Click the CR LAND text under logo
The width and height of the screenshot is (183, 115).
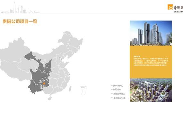(178, 11)
